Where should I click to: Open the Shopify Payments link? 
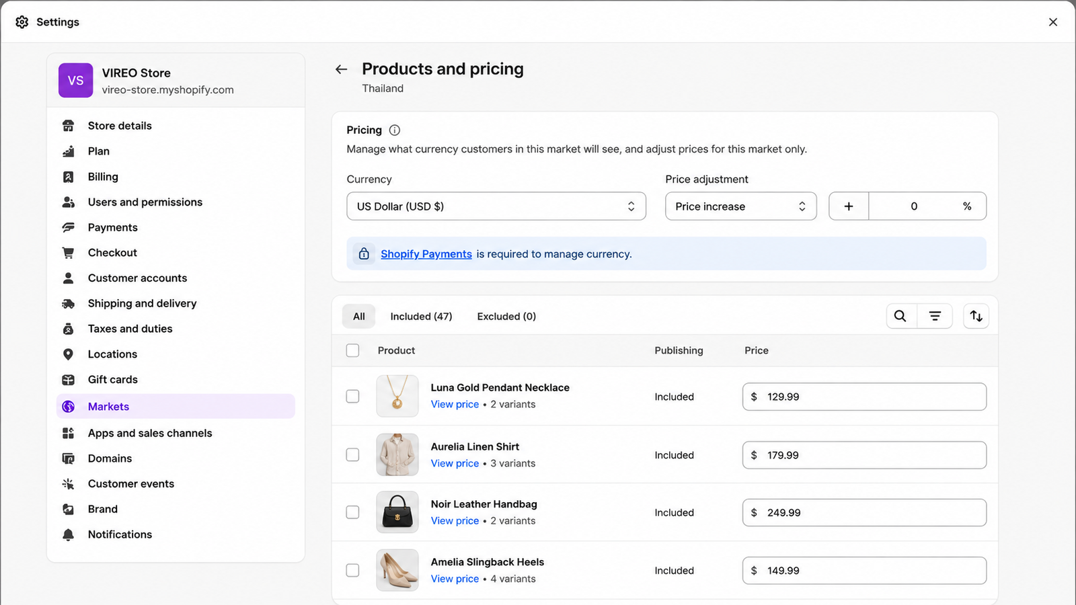(x=426, y=254)
